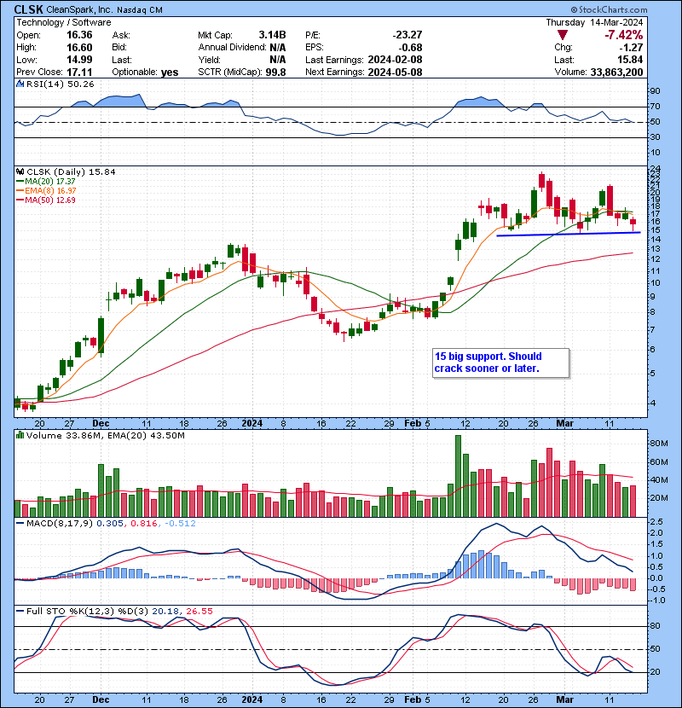Click the 80M volume scale label

coord(658,443)
